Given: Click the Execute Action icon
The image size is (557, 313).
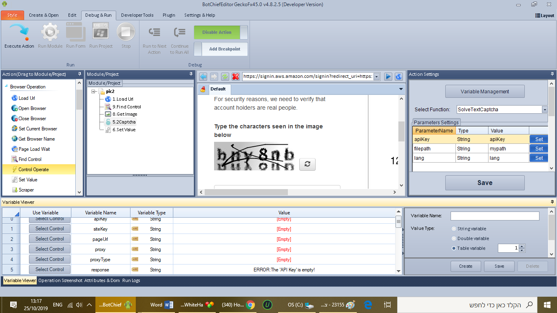Looking at the screenshot, I should (19, 32).
